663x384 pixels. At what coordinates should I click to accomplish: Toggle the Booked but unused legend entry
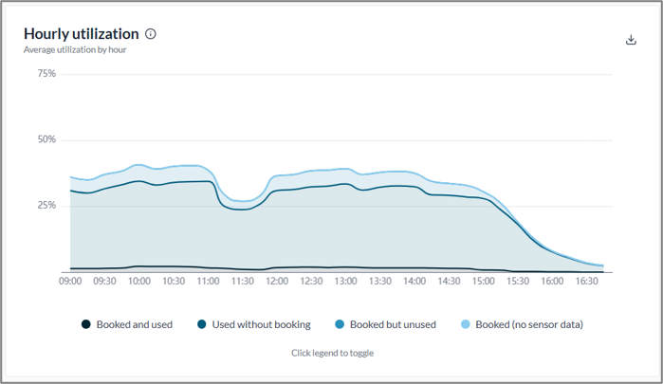385,324
